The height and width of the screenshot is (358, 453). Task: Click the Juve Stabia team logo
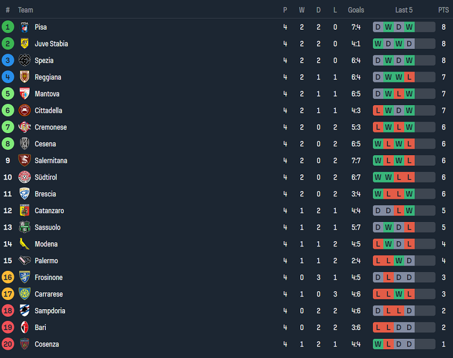click(x=24, y=44)
